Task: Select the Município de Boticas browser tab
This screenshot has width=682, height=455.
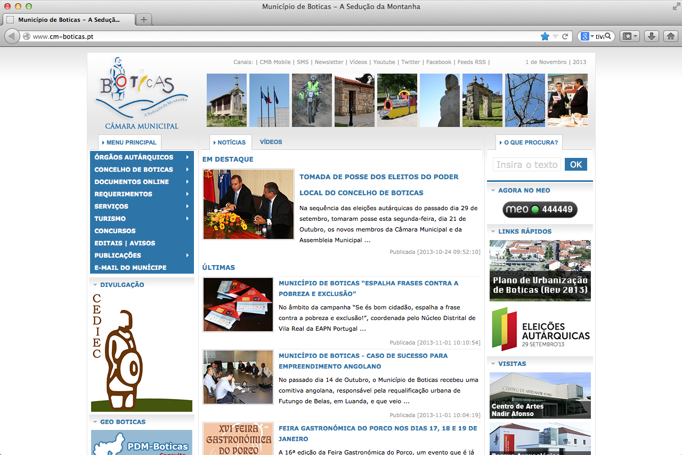Action: point(68,20)
